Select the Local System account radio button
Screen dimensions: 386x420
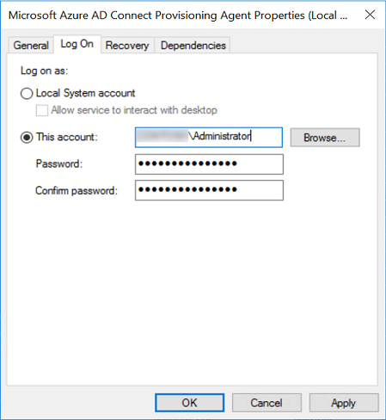tap(27, 94)
